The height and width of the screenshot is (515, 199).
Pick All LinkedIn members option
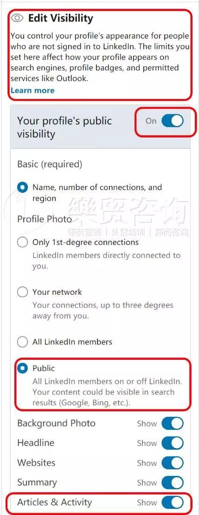[23, 342]
